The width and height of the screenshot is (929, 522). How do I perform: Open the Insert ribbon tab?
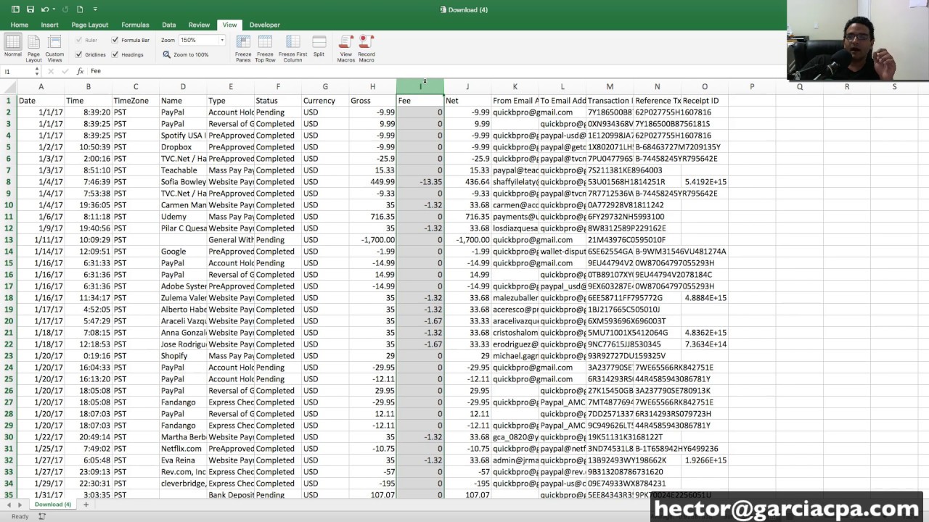pyautogui.click(x=49, y=25)
